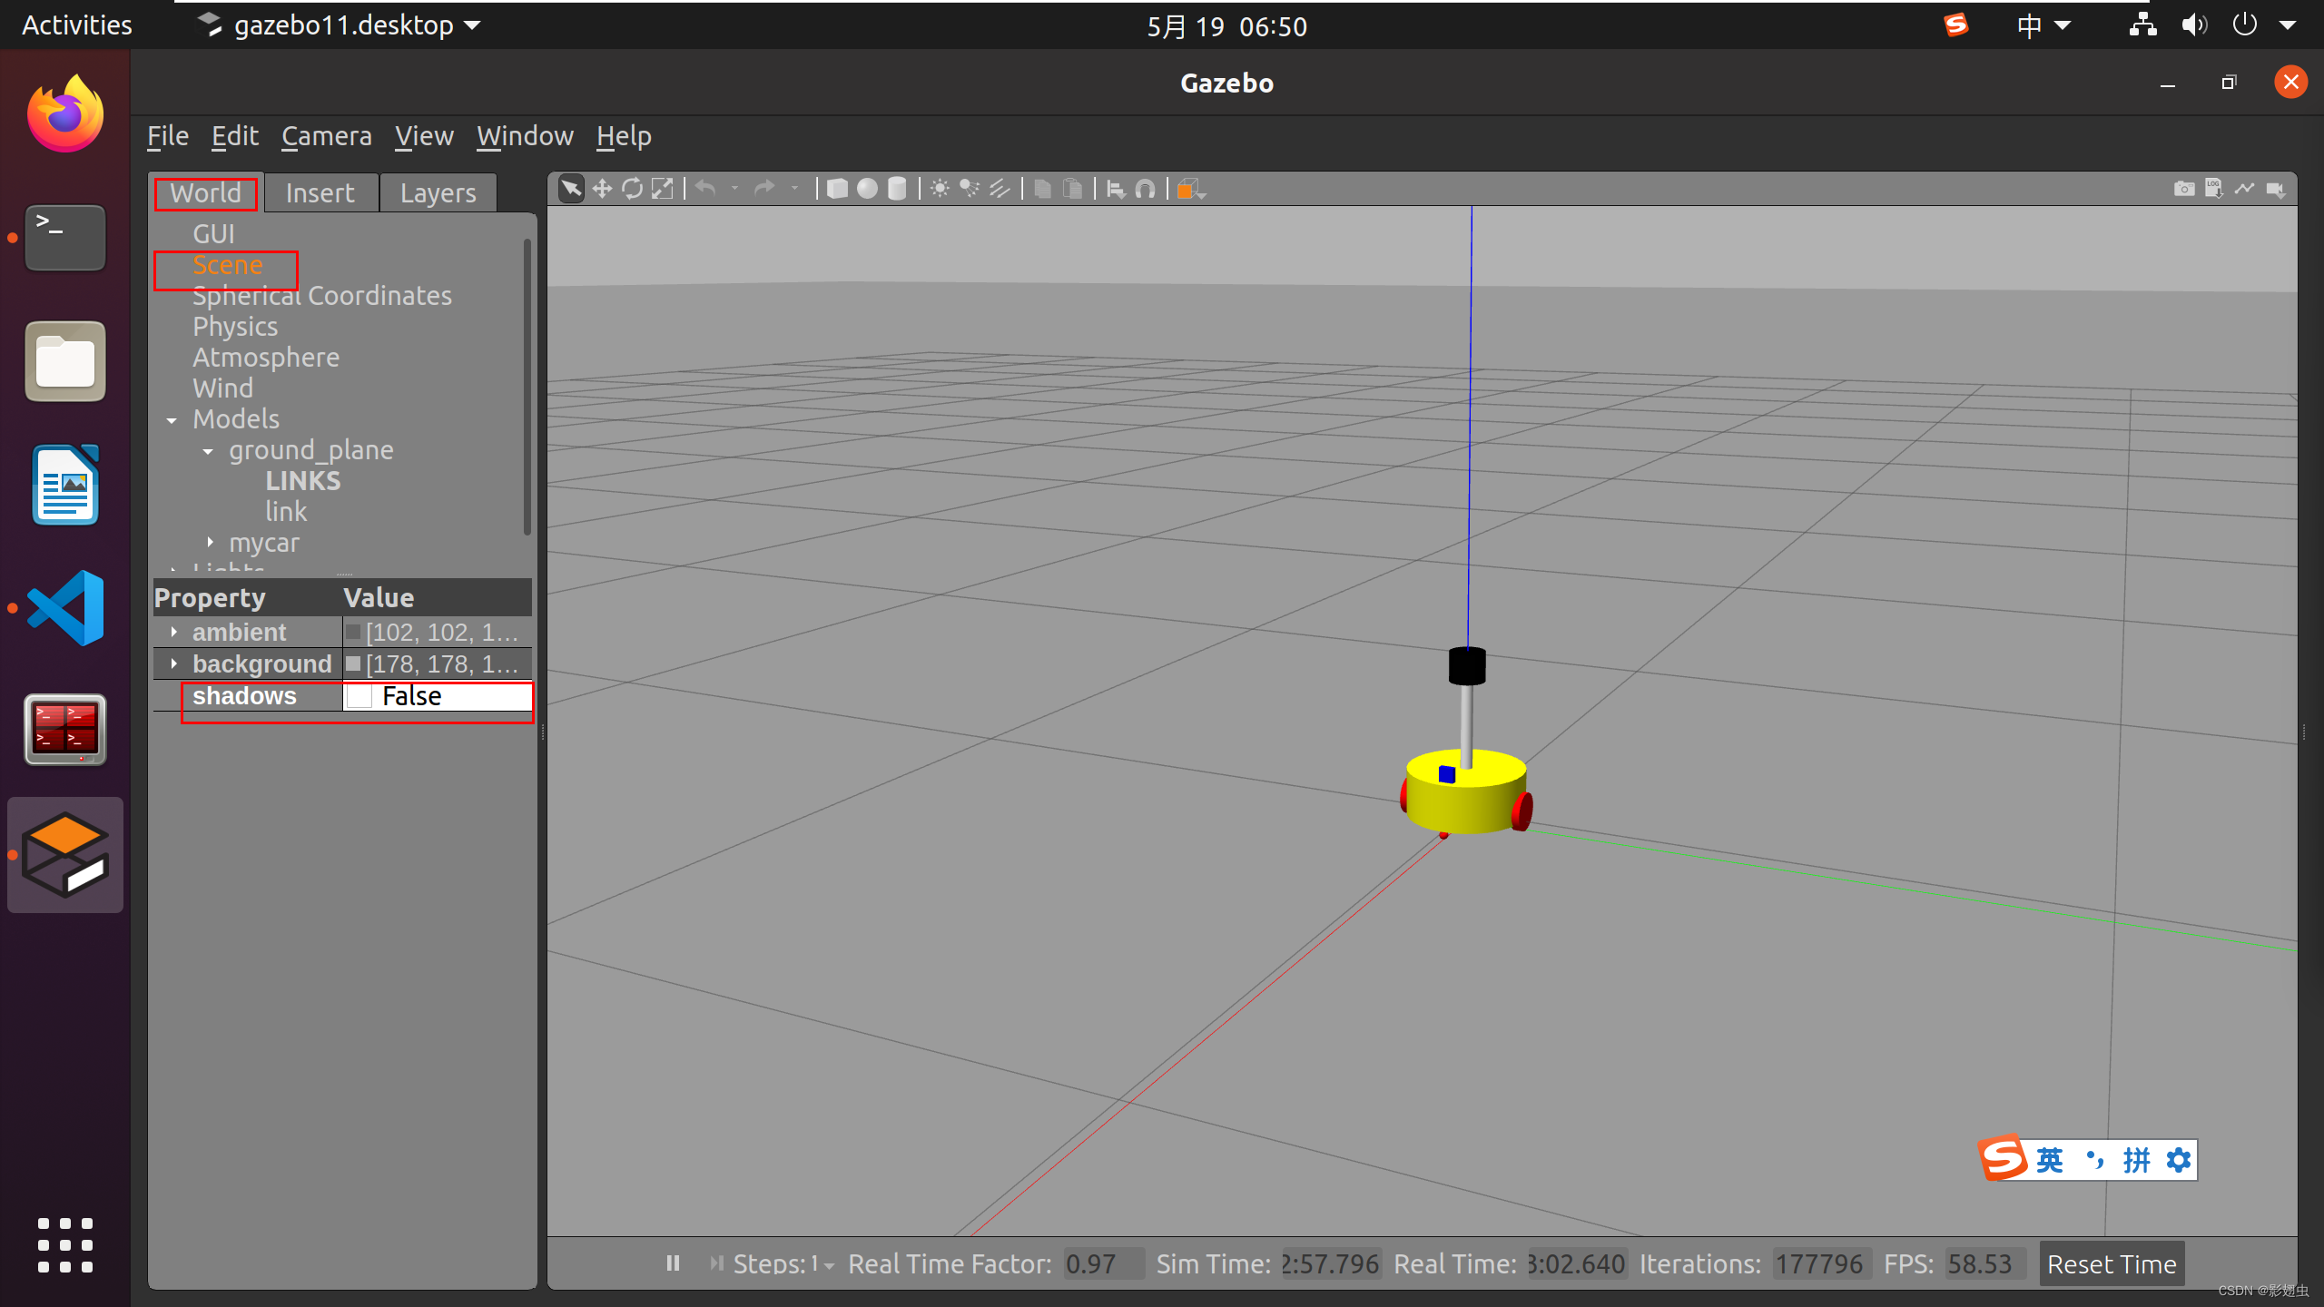Viewport: 2324px width, 1307px height.
Task: Open the File menu
Action: tap(168, 136)
